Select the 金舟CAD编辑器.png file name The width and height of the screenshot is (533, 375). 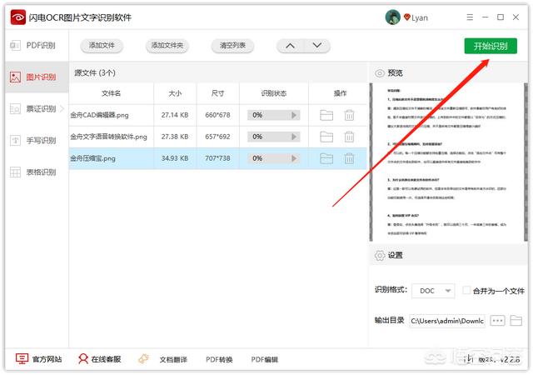(100, 115)
